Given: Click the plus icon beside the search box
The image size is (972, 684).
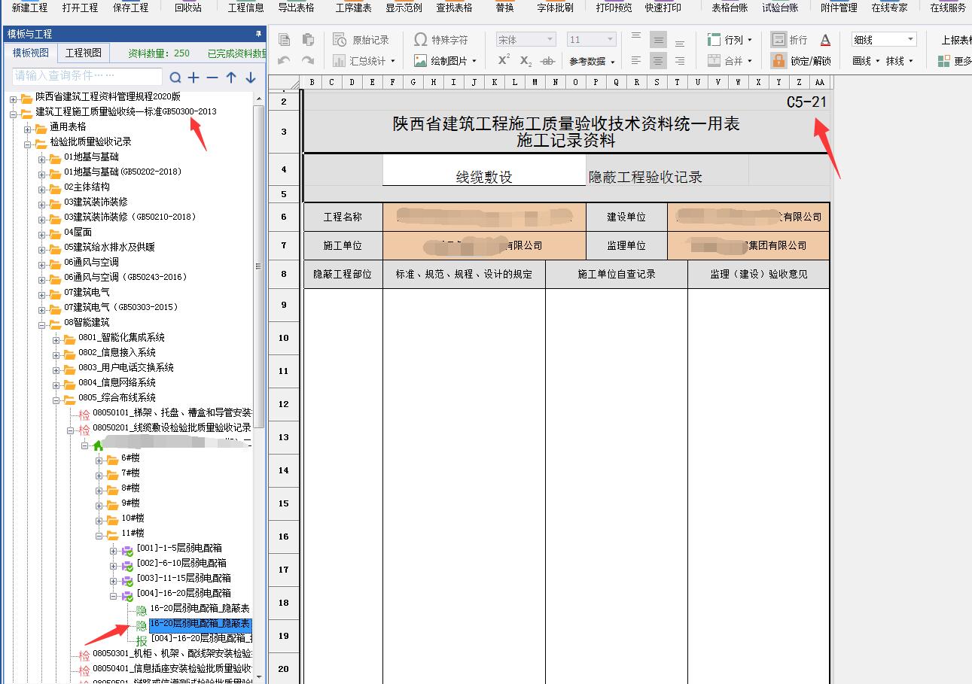Looking at the screenshot, I should coord(193,77).
